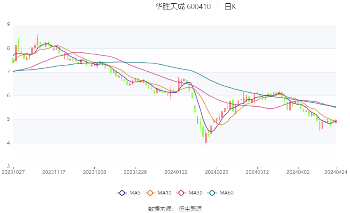Select the 20240402 date axis label
Image resolution: width=350 pixels, height=213 pixels.
(298, 172)
